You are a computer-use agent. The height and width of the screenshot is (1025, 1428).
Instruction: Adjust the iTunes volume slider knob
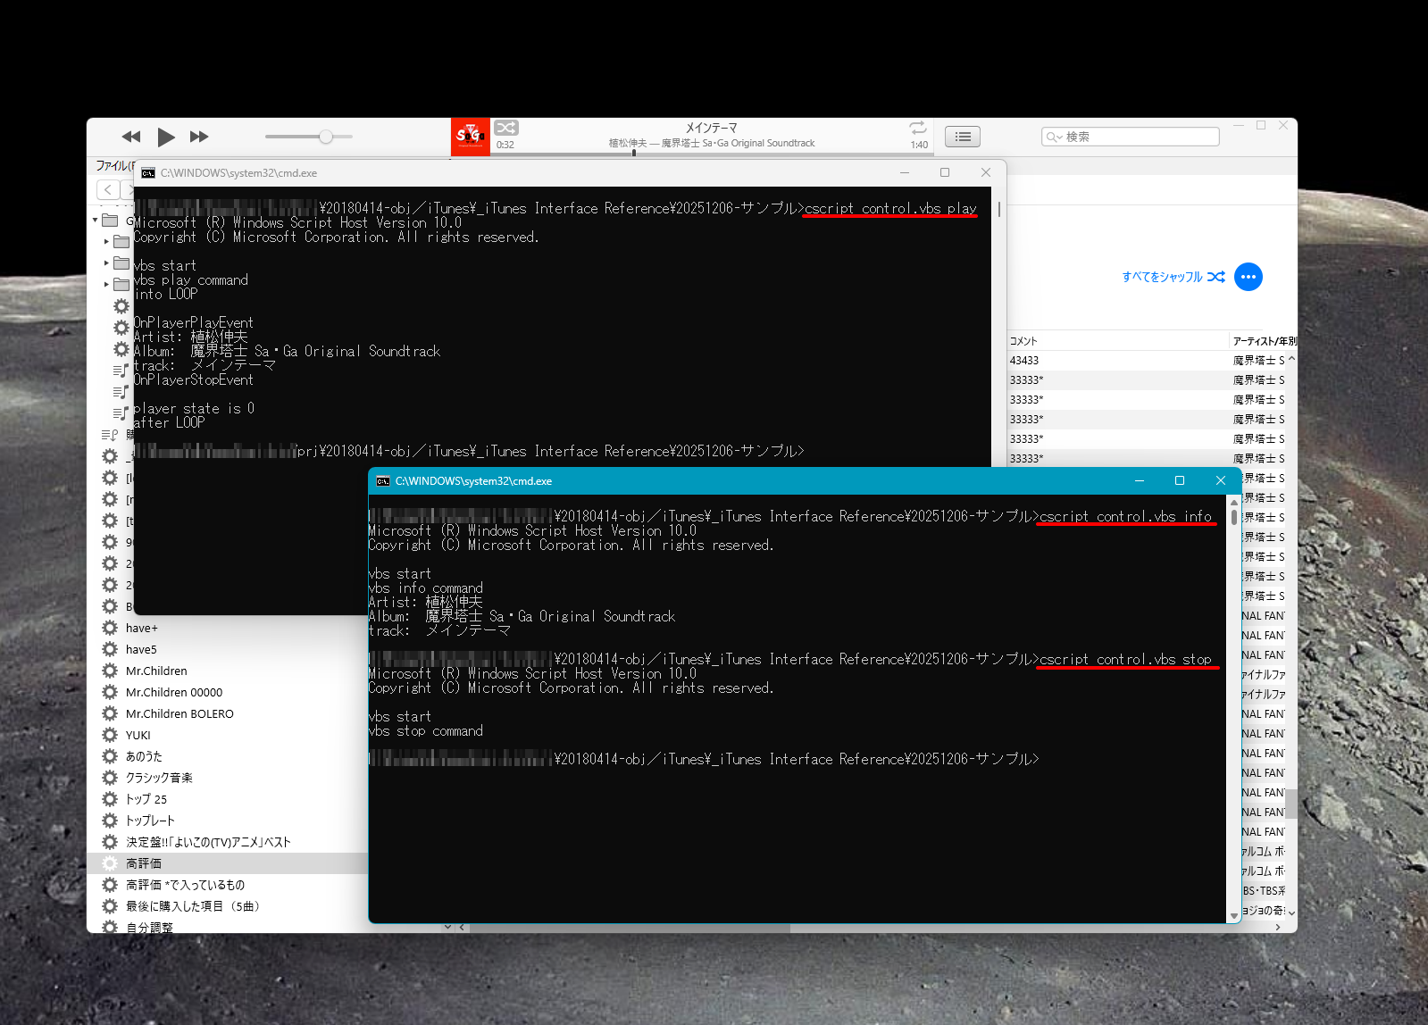point(326,137)
